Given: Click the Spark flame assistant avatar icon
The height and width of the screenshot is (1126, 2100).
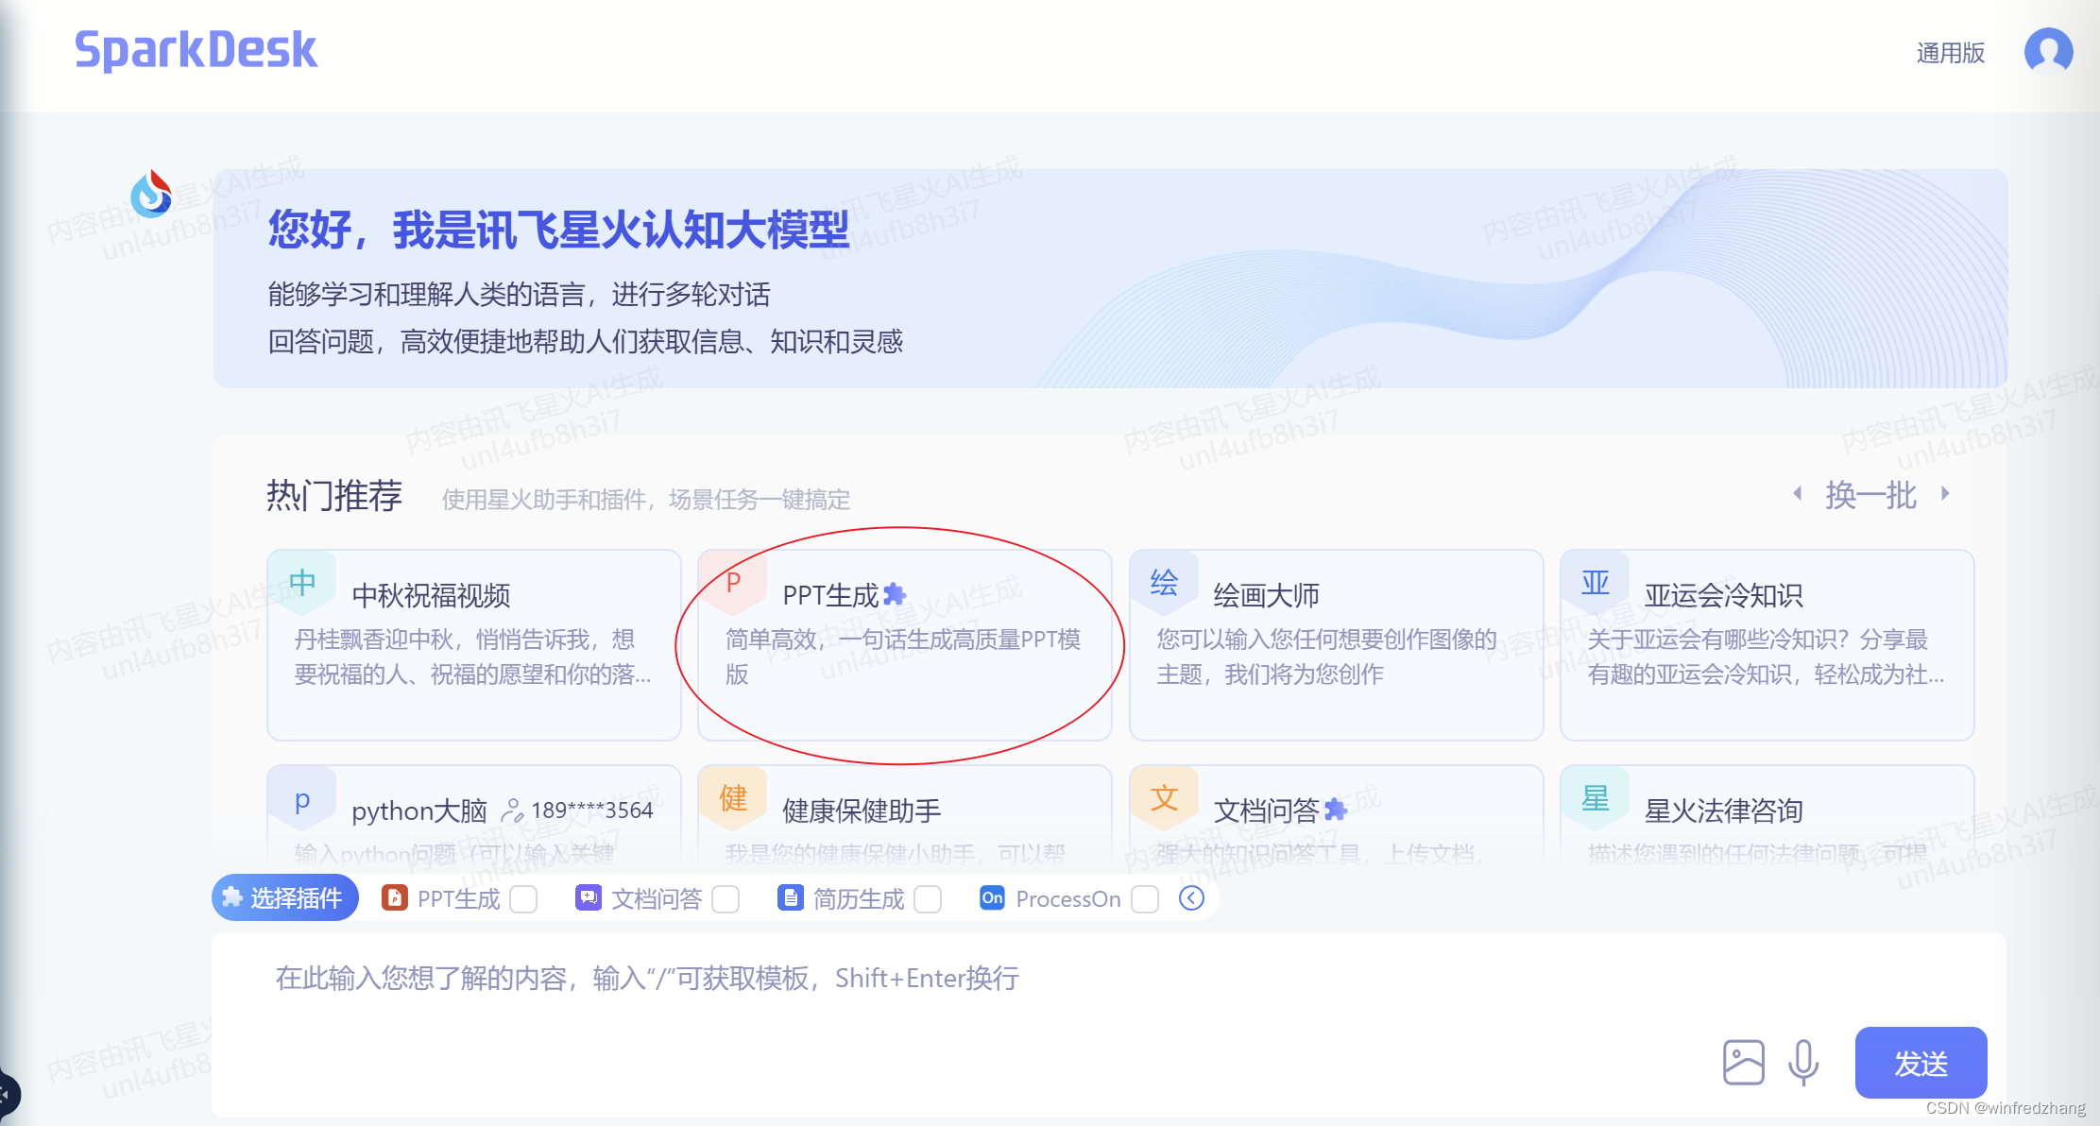Looking at the screenshot, I should point(151,194).
